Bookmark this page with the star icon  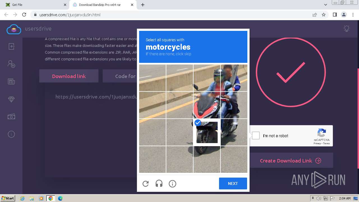point(324,15)
